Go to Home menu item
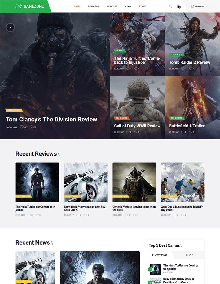Viewport: 220px width, 284px height. pyautogui.click(x=77, y=6)
